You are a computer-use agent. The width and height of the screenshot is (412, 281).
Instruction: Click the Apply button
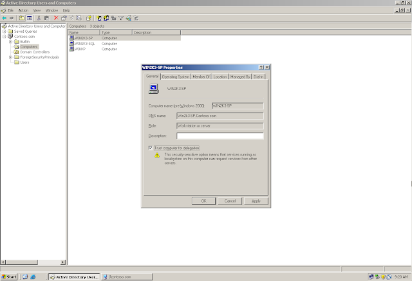pos(256,201)
